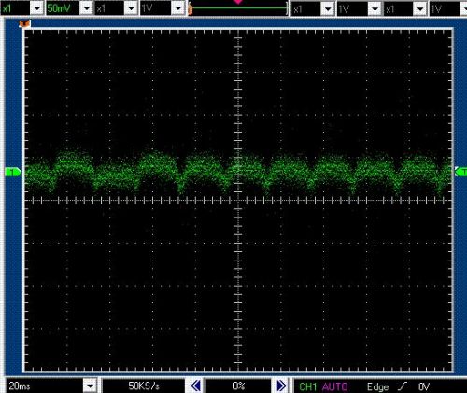Click the green channel 1 ground level marker

[13, 172]
